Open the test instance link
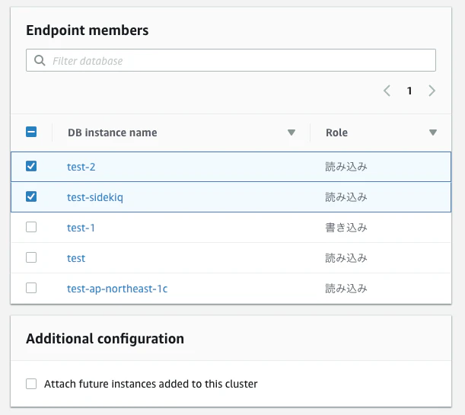The width and height of the screenshot is (465, 415). click(x=76, y=258)
